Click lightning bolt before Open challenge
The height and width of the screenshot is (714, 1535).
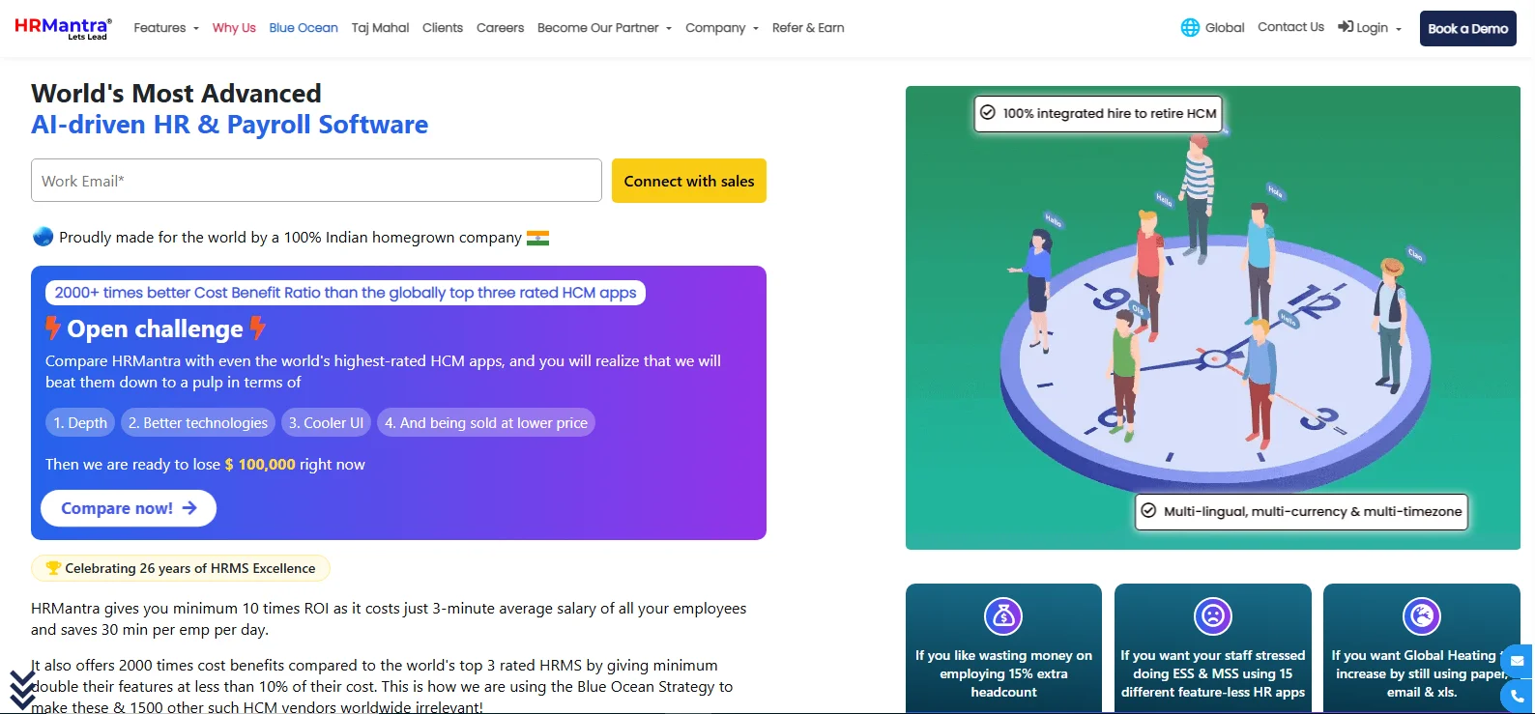[x=53, y=328]
